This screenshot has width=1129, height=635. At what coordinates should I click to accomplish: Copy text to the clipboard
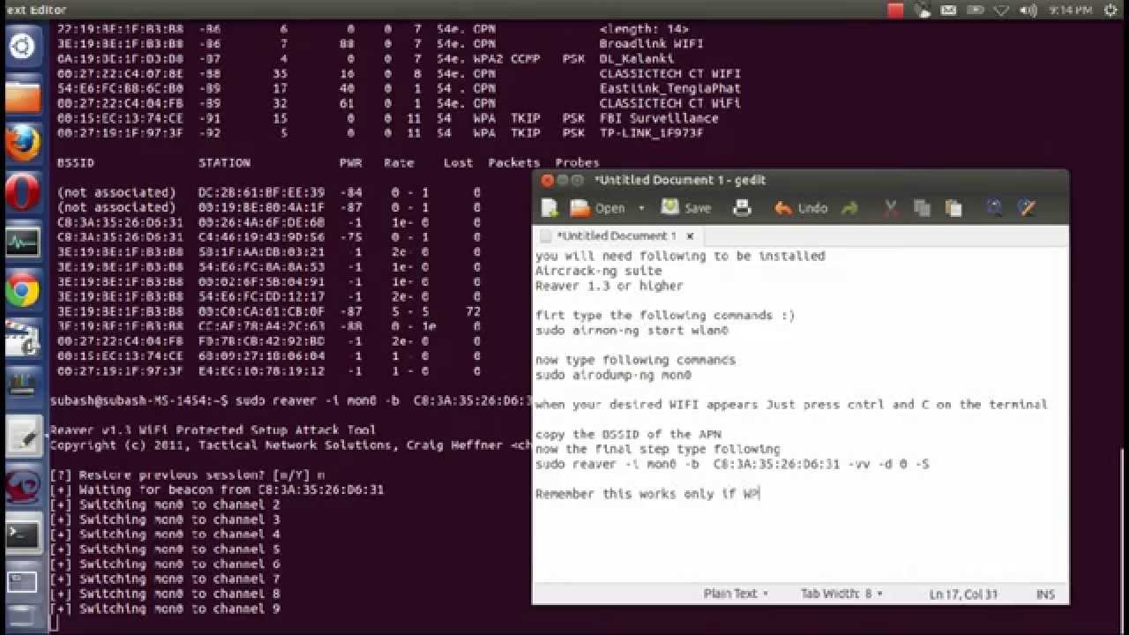(x=922, y=207)
